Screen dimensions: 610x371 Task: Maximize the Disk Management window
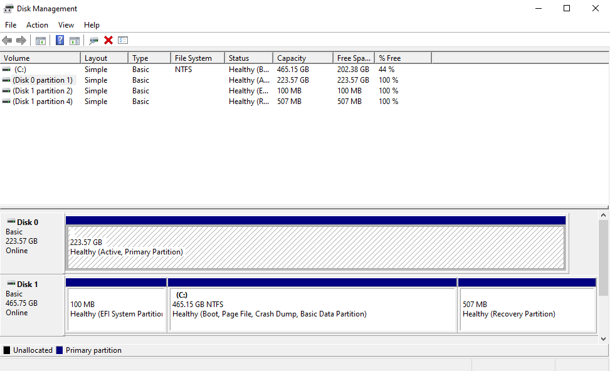(567, 9)
